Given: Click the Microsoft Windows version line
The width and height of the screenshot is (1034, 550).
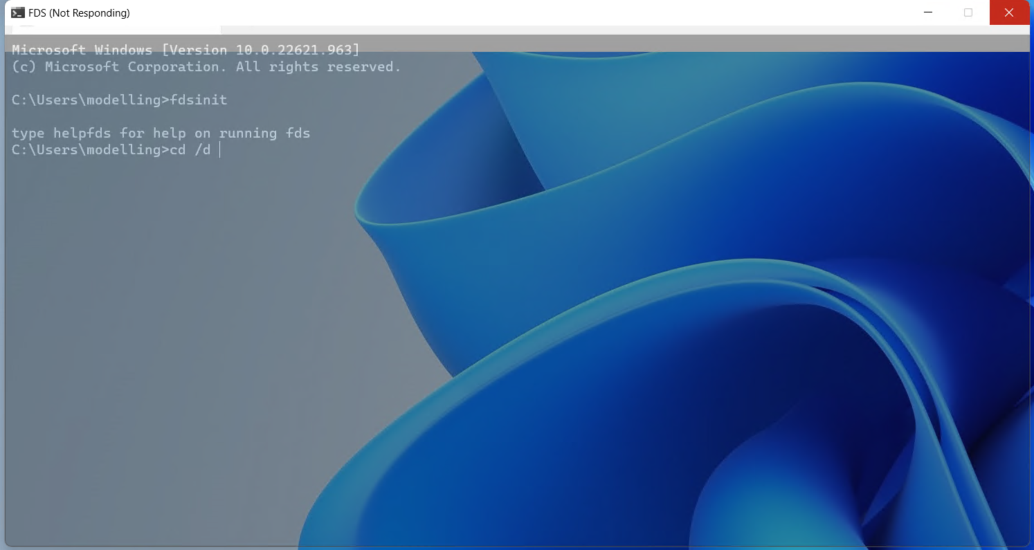Looking at the screenshot, I should pyautogui.click(x=185, y=50).
